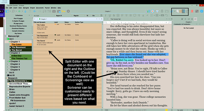Toggle checkbox of Act II in binder
Viewport: 204px width, 111px height.
coord(8,73)
